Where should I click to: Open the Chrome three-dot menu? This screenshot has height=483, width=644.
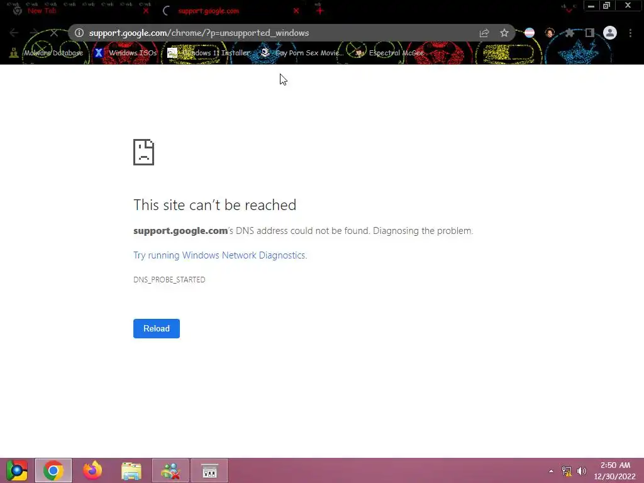pyautogui.click(x=630, y=33)
